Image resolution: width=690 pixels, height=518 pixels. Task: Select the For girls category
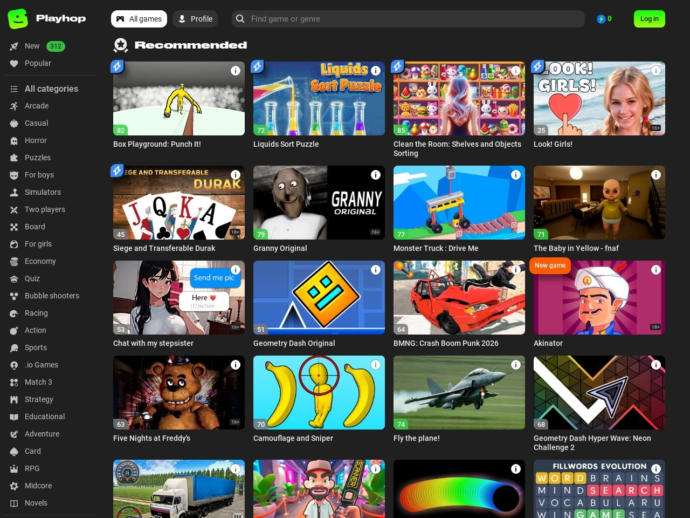pyautogui.click(x=38, y=244)
